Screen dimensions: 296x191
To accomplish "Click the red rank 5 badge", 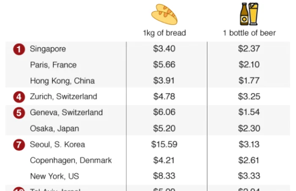I will [19, 113].
